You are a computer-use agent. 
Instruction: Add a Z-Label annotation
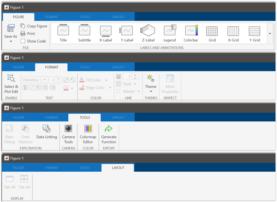[148, 33]
